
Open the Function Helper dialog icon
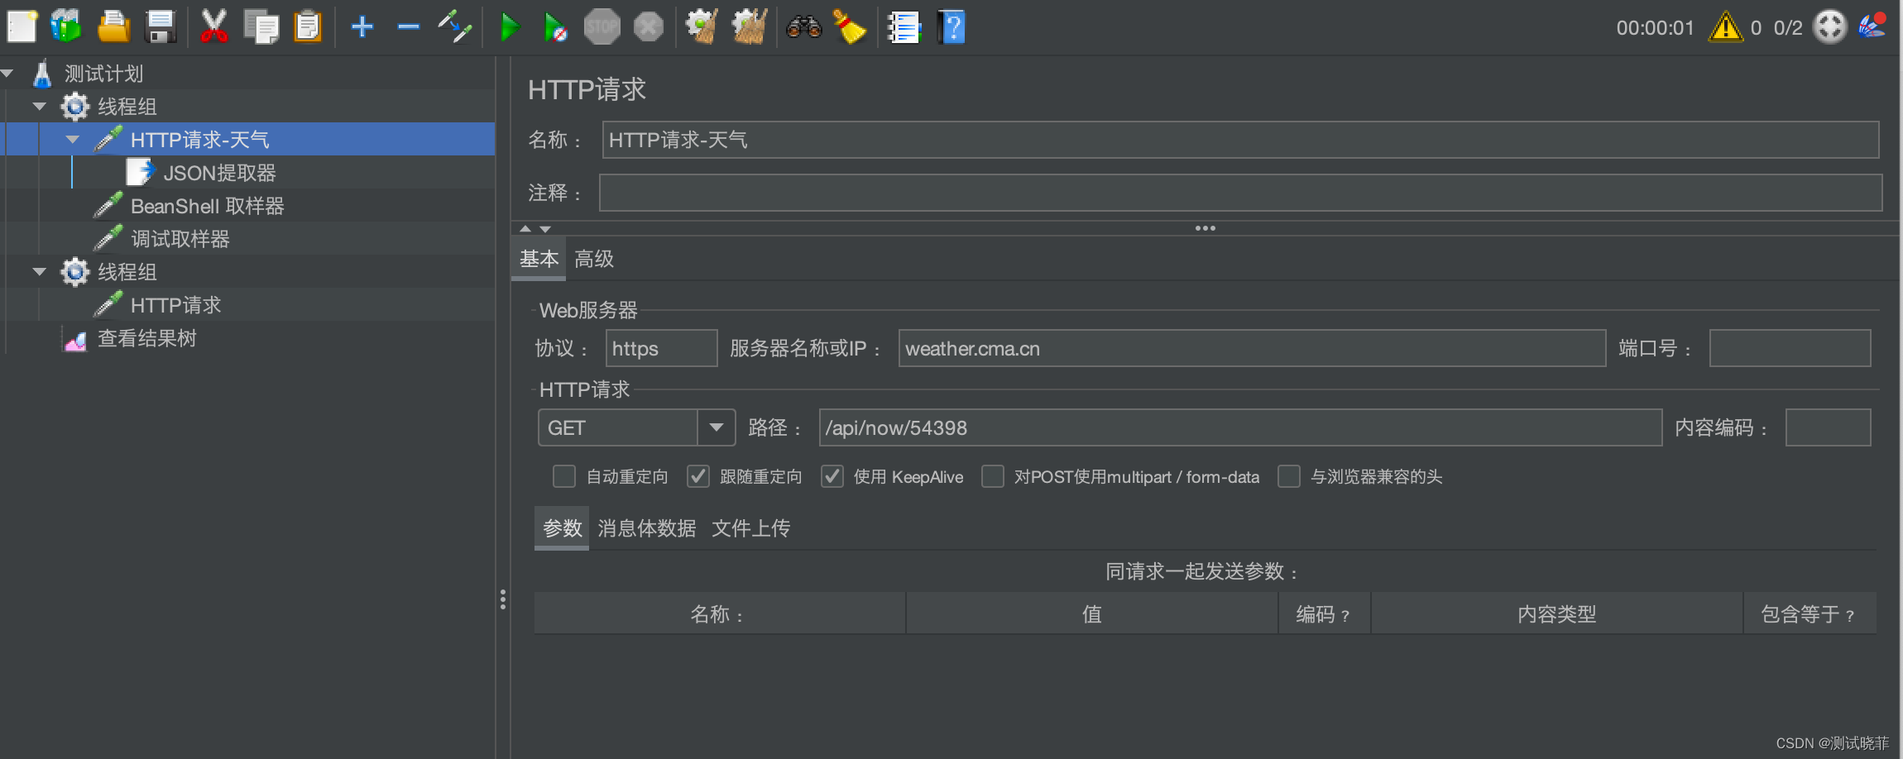click(x=905, y=26)
